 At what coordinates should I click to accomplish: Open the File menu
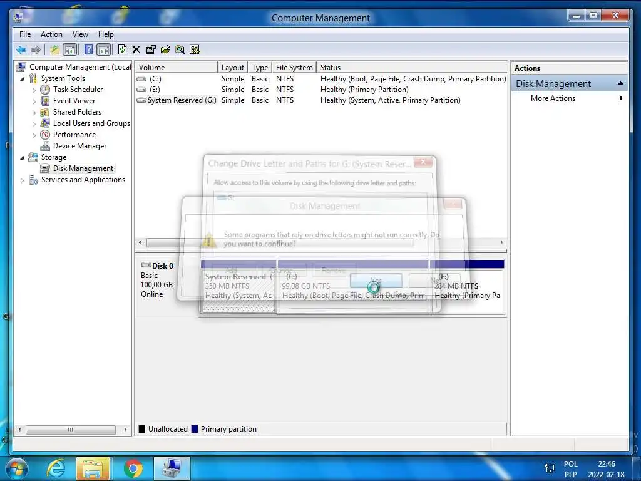25,34
